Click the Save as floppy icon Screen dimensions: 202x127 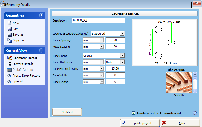point(9,35)
